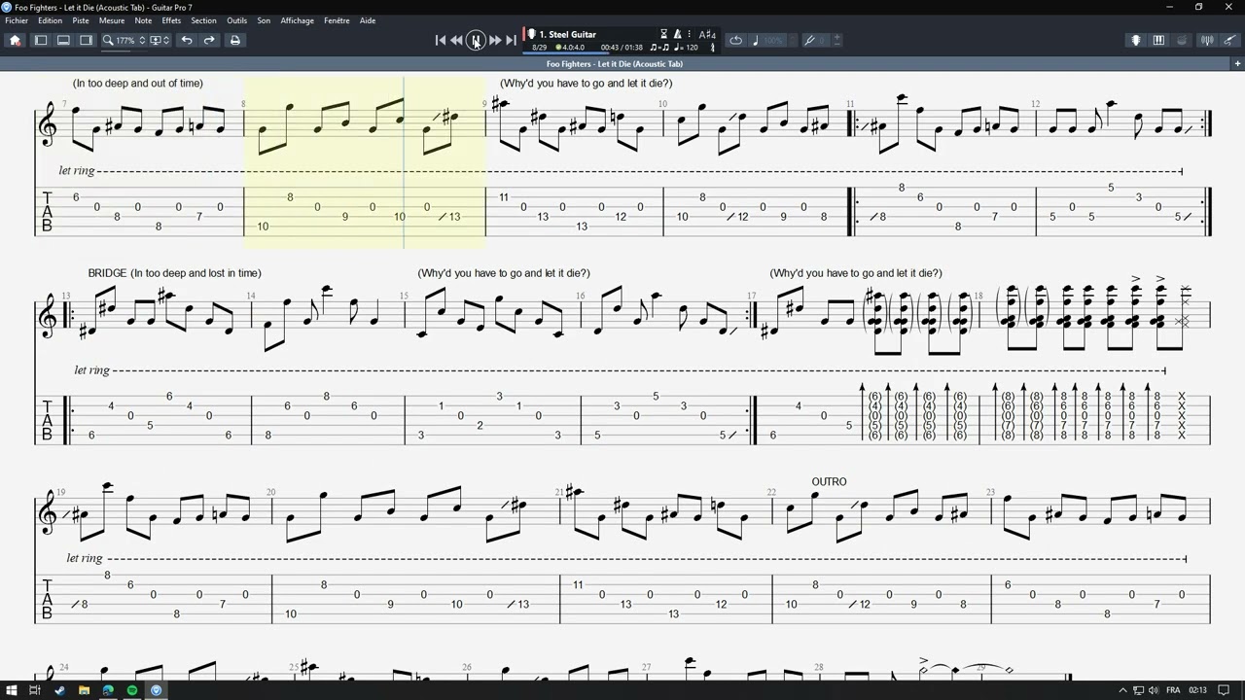
Task: Click the BRIDGE section text
Action: pyautogui.click(x=107, y=273)
